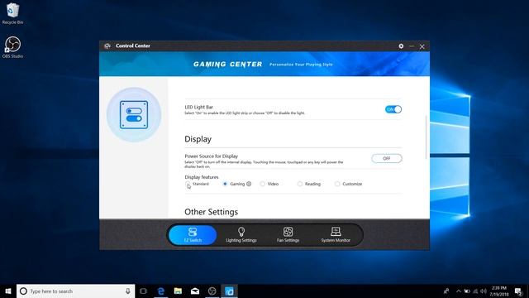Viewport: 529px width, 298px height.
Task: Click Control Center taskbar icon
Action: pos(229,291)
